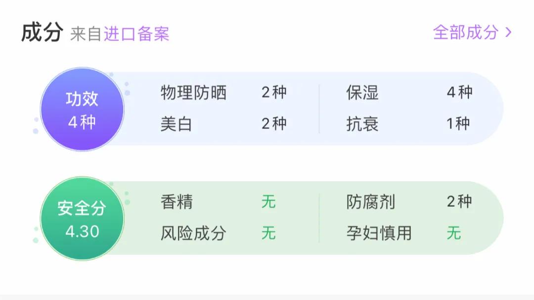Toggle the 风险成分 无 indicator

click(269, 233)
